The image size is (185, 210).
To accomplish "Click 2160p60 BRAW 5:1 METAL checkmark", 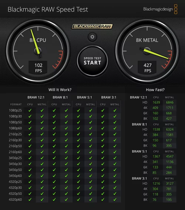I will click(x=91, y=152).
